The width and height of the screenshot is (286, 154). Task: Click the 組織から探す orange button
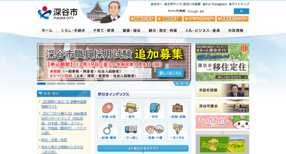(142, 19)
